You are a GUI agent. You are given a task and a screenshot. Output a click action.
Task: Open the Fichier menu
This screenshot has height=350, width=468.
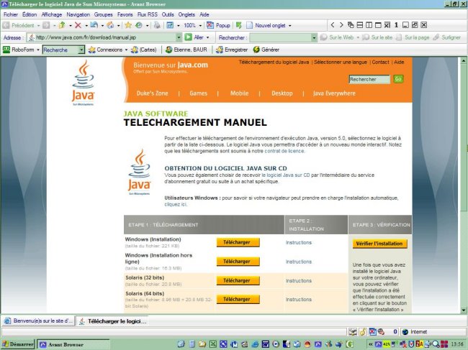click(x=11, y=14)
